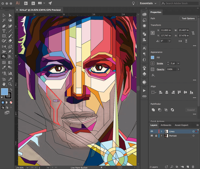Viewport: 200px width, 169px height.
Task: Toggle constrain width and height proportions
Action: coord(193,33)
